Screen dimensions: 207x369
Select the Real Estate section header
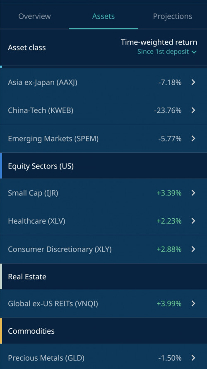tap(103, 276)
